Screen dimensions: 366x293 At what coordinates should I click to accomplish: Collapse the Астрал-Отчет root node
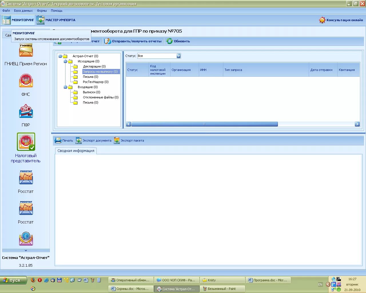pyautogui.click(x=60, y=56)
